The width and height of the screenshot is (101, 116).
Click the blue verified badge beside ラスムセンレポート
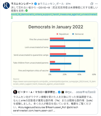point(36,4)
